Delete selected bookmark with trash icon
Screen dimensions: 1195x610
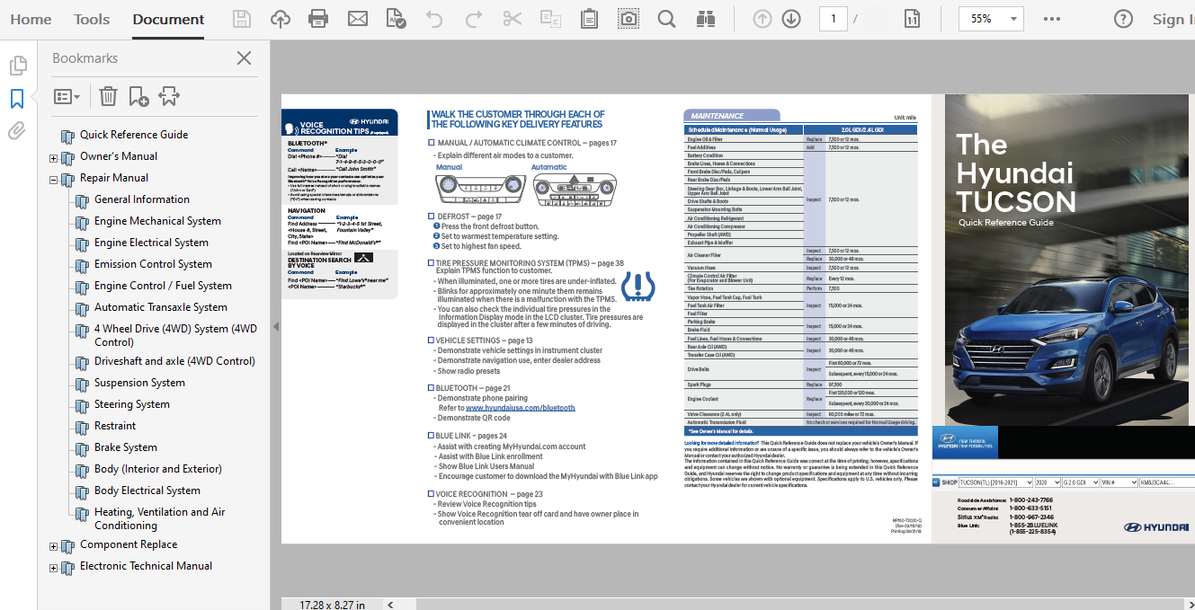coord(108,96)
